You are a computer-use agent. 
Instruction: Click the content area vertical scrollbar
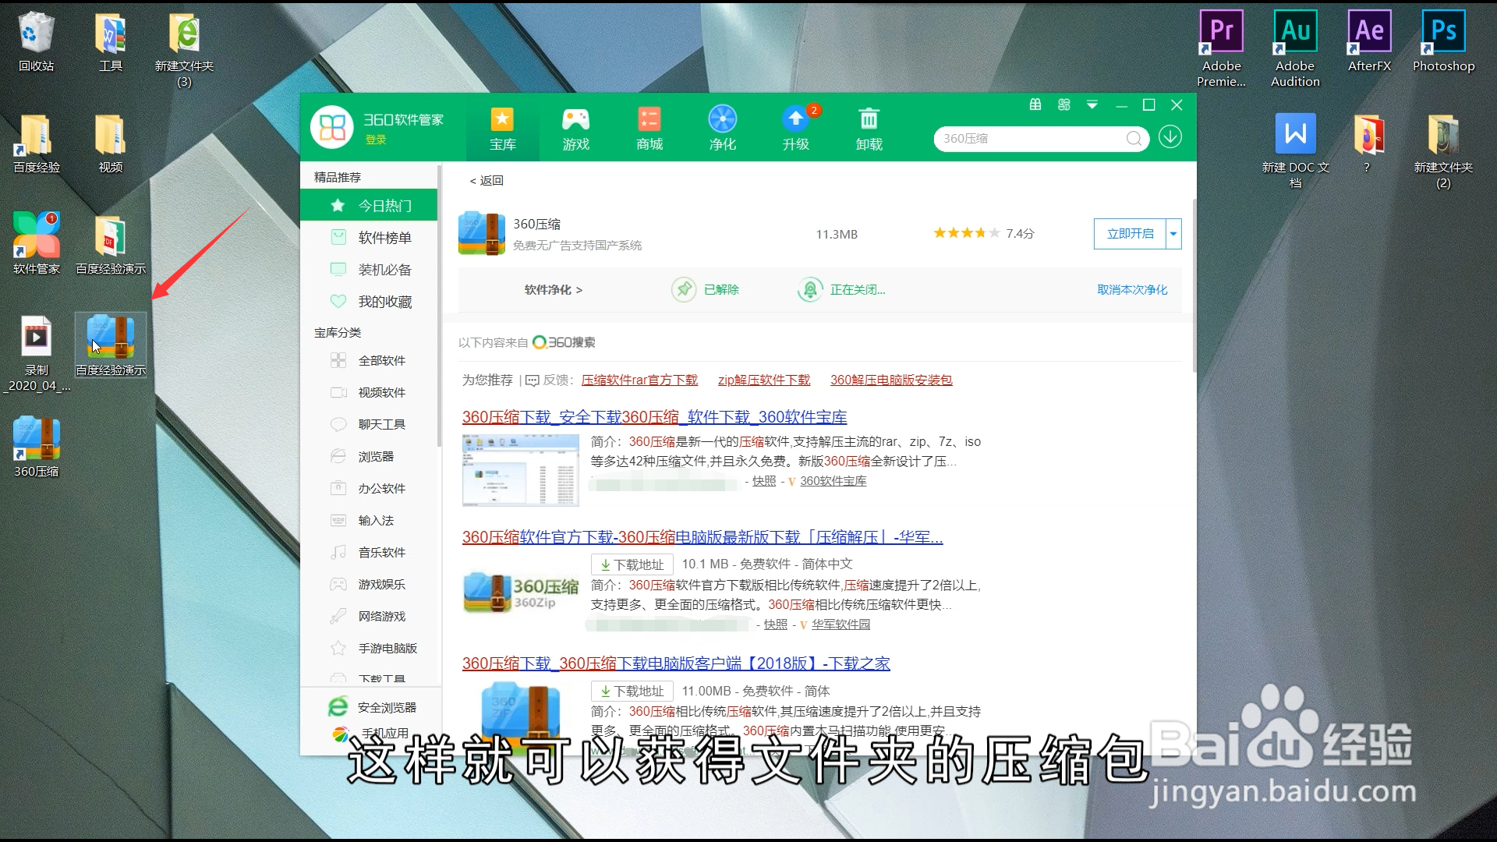(1193, 286)
